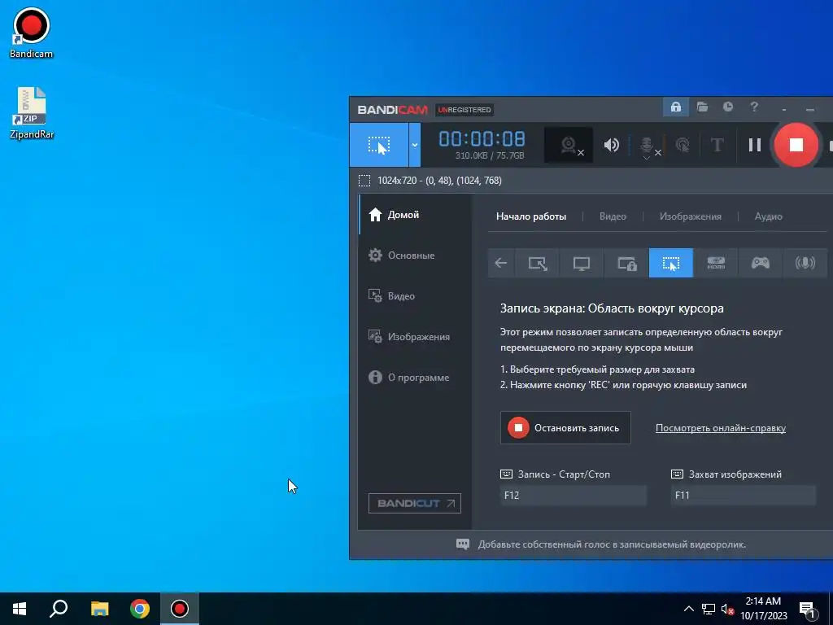Click the selection rectangle icon next to 1024x720
The image size is (833, 625).
364,181
